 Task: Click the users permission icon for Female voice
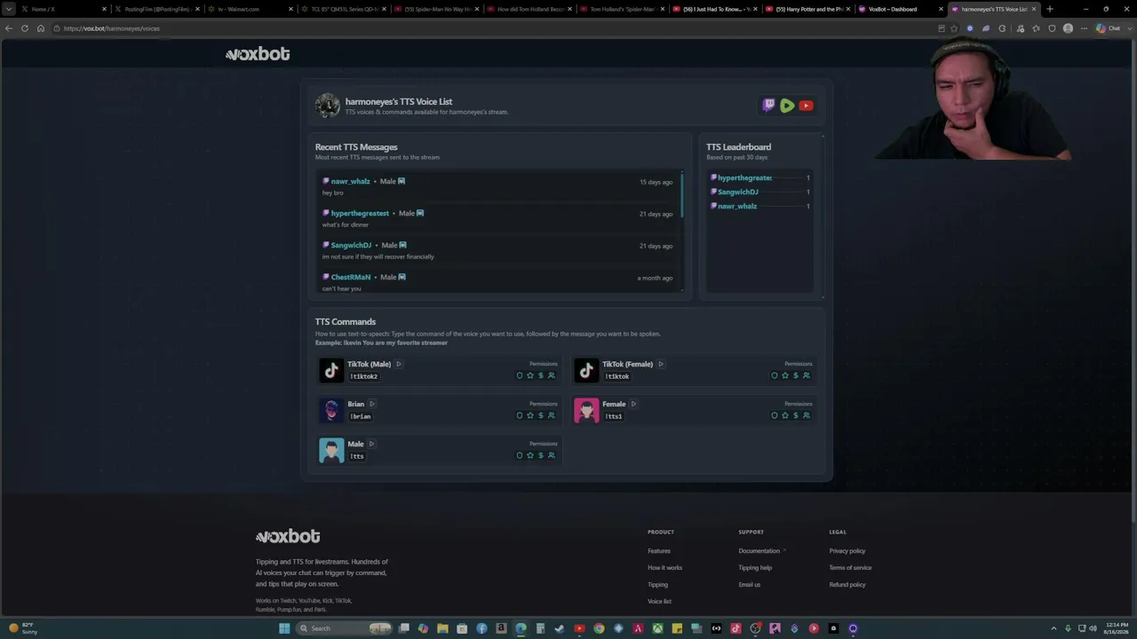pos(807,415)
